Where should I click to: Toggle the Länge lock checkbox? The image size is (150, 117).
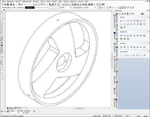coord(25,111)
